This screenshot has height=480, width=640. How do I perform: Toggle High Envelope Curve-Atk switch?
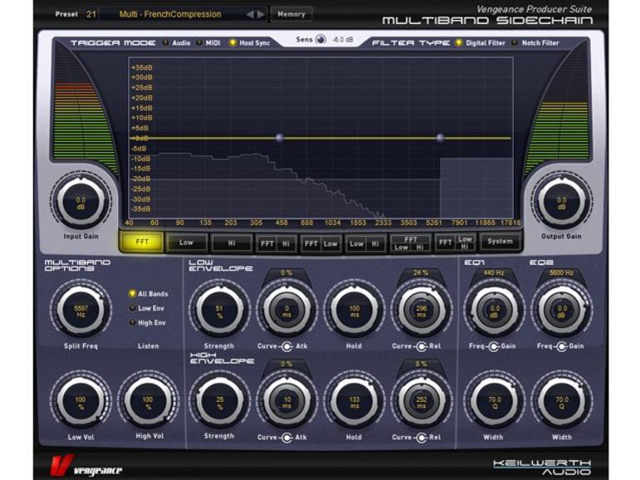click(x=288, y=438)
